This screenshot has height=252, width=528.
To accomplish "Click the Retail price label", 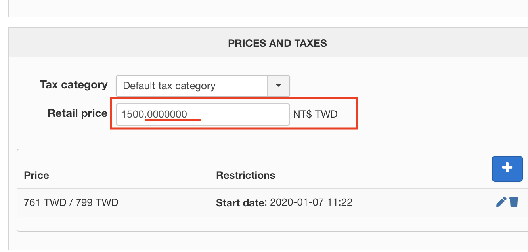I will pos(78,113).
